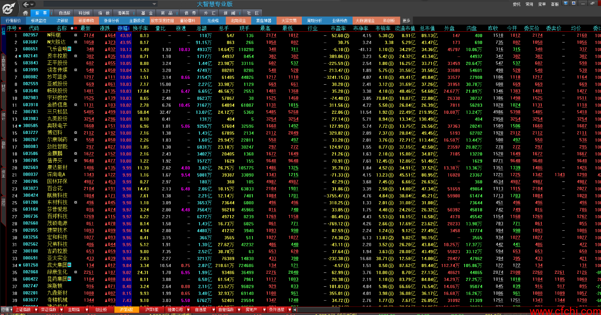
Task: Open the 常用 menu
Action: click(x=529, y=4)
